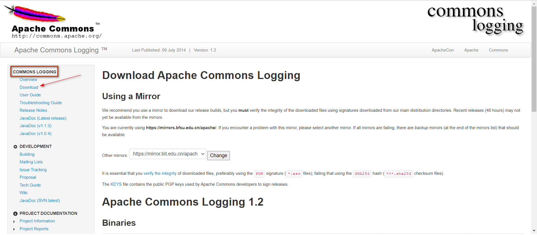This screenshot has width=537, height=235.
Task: Click the Last Published date text
Action: coord(159,50)
